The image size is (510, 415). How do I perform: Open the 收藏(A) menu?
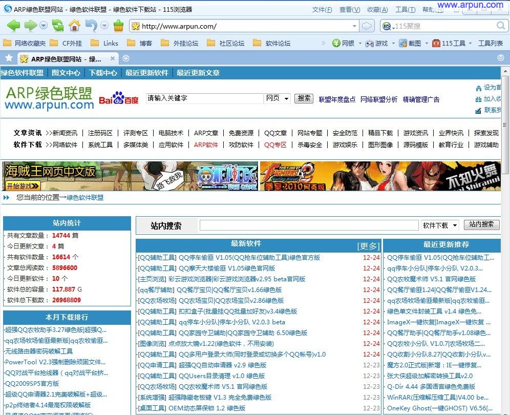377,9
